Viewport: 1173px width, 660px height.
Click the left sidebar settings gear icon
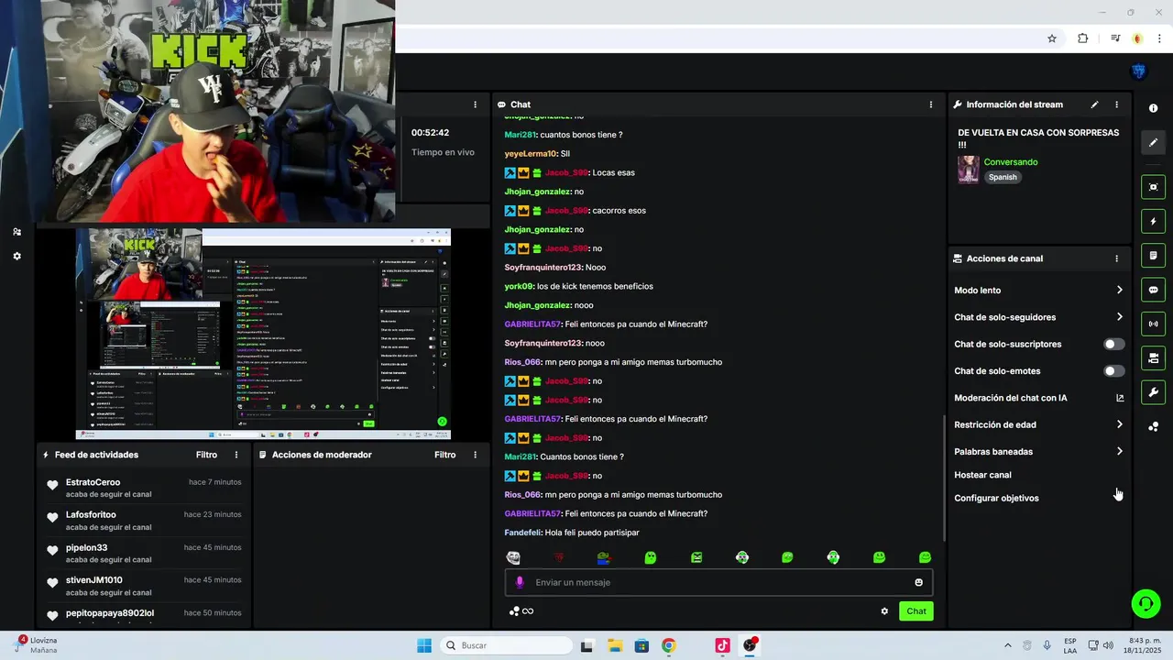(x=16, y=257)
